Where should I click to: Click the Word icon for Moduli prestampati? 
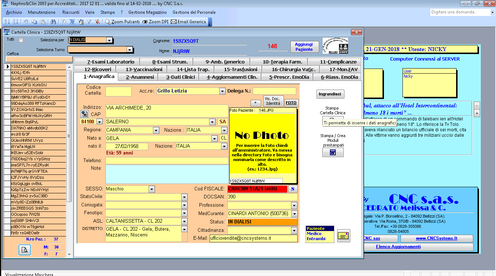click(x=333, y=152)
